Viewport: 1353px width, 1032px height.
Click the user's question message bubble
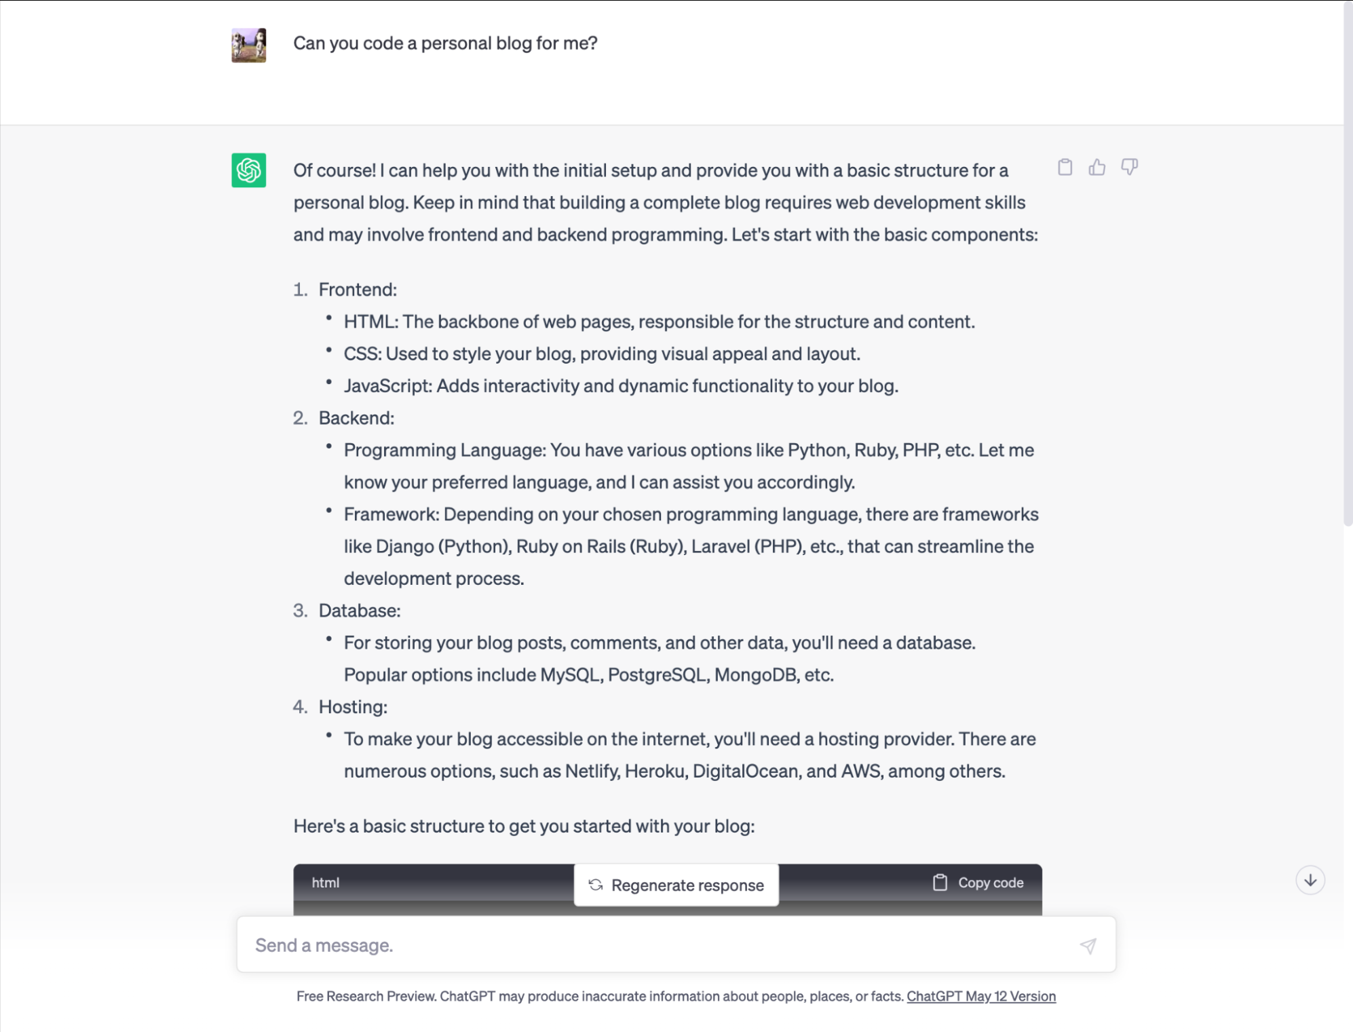pos(446,43)
